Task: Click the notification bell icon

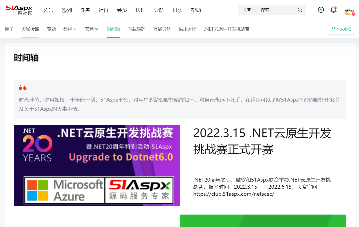Action: coord(333,10)
